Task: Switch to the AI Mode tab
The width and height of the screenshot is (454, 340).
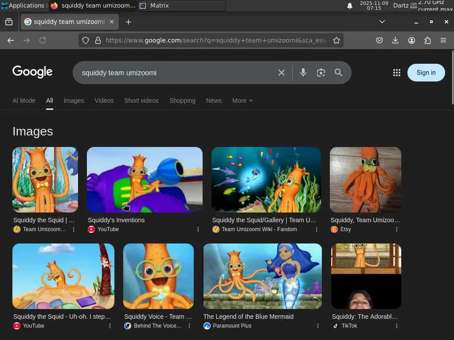Action: (x=24, y=100)
